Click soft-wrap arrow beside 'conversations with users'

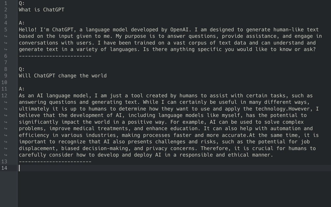[x=6, y=43]
